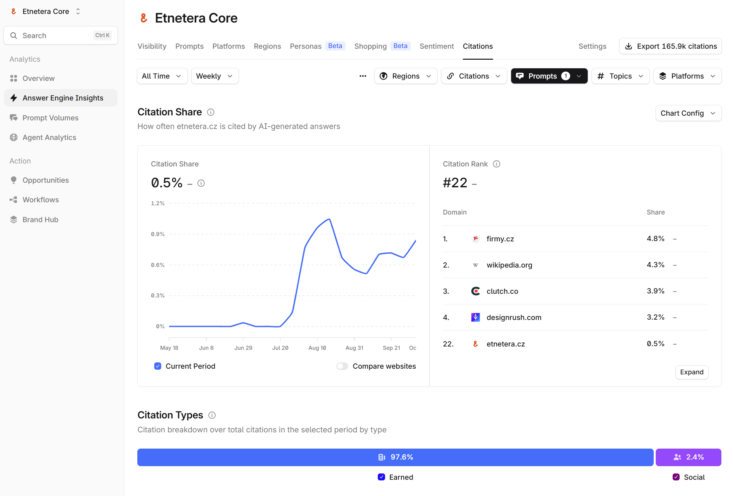The width and height of the screenshot is (733, 496).
Task: Expand the Topics filter dropdown
Action: [620, 76]
